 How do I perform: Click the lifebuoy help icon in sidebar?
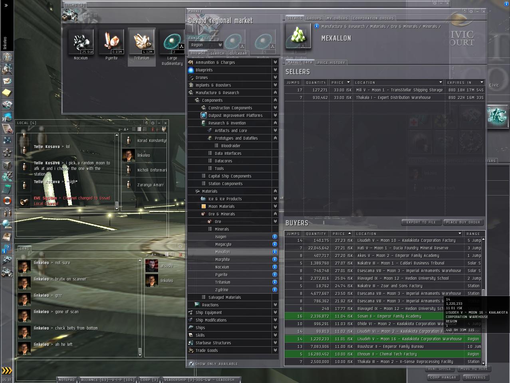coord(7,200)
